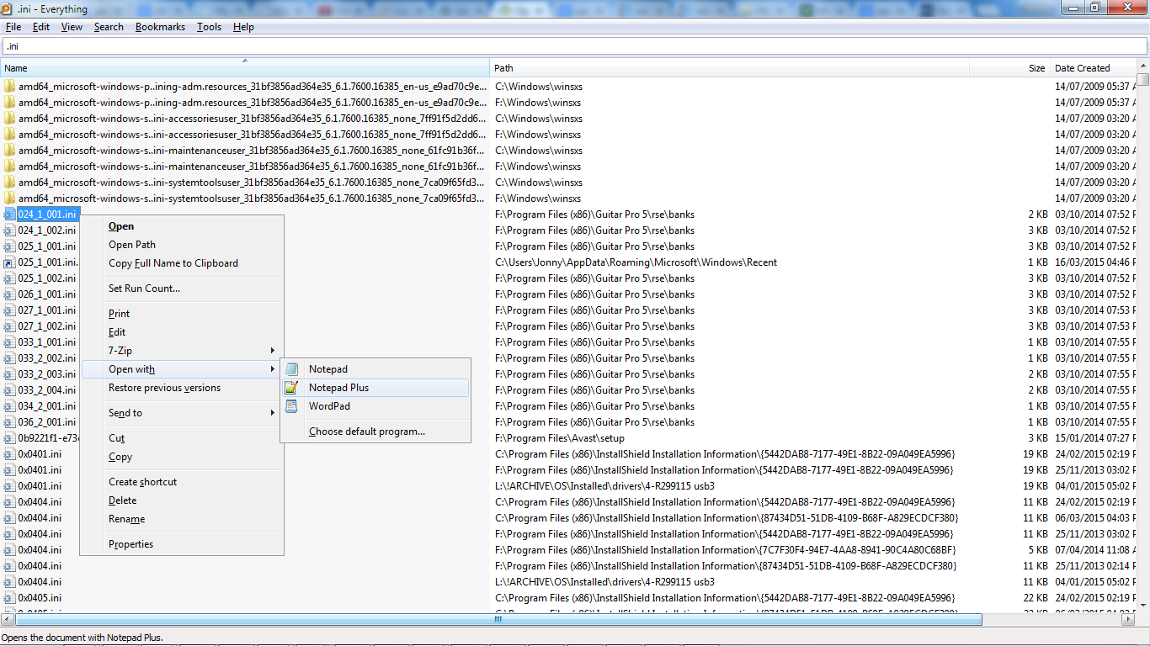Select Set Run Count... entry
Viewport: 1150px width, 646px height.
tap(182, 289)
